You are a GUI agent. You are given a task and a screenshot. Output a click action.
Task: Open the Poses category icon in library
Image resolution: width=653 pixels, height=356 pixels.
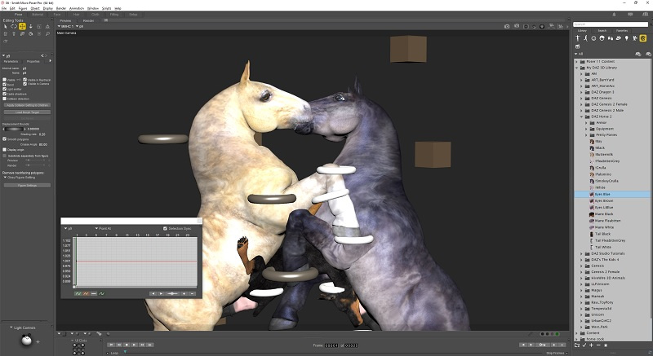(x=585, y=38)
